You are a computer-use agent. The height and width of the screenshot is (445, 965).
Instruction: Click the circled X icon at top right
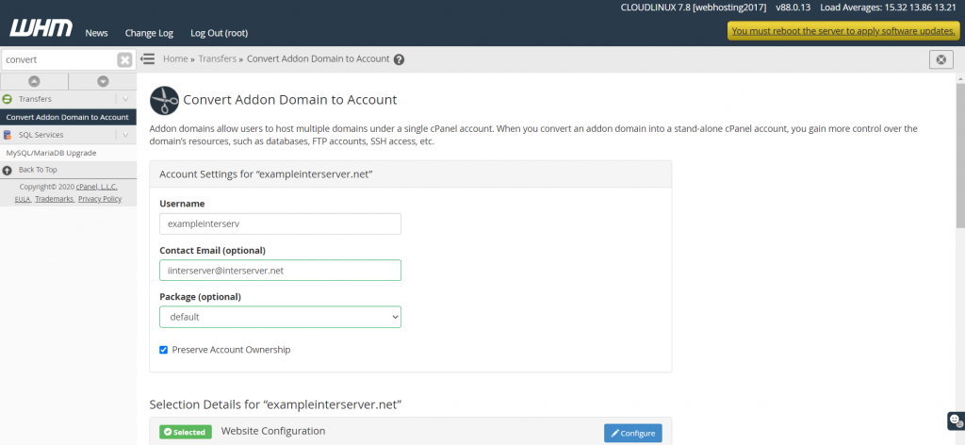click(x=940, y=59)
